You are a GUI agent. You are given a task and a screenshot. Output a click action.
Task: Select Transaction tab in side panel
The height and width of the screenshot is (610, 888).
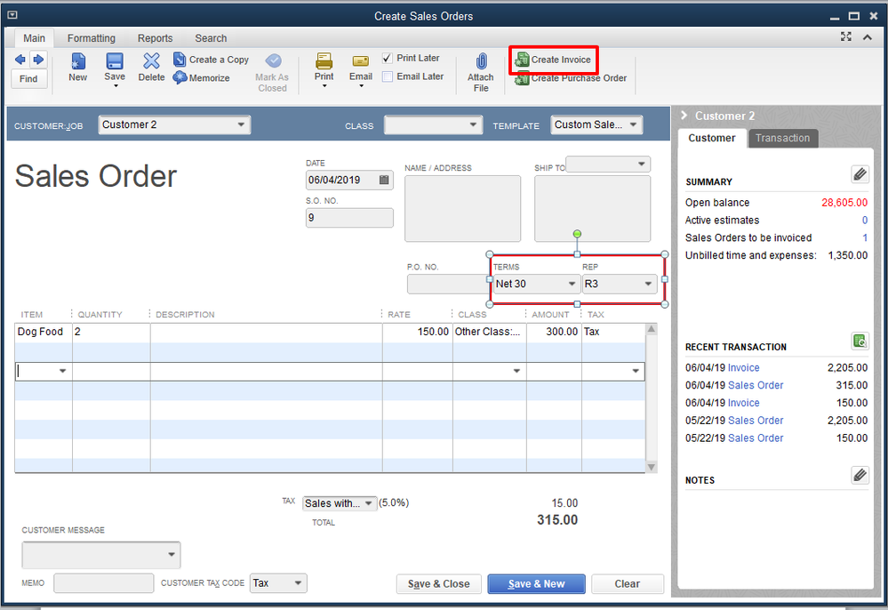782,138
